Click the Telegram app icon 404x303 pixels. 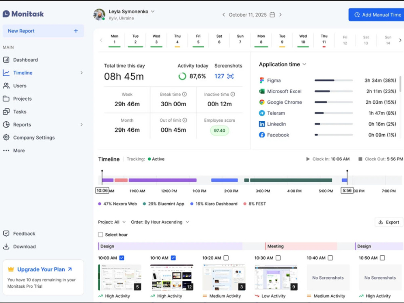click(262, 113)
